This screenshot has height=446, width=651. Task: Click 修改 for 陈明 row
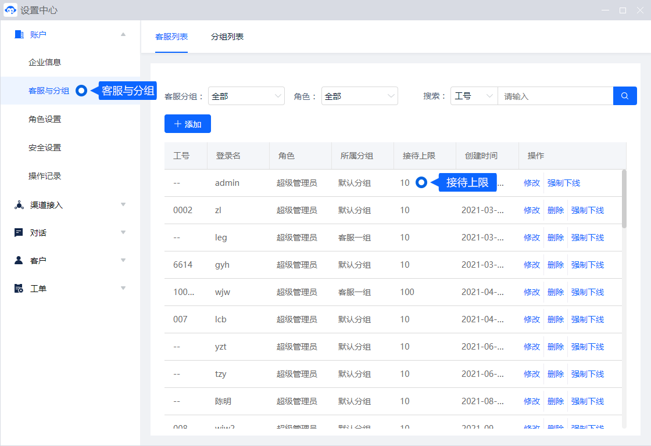click(532, 402)
